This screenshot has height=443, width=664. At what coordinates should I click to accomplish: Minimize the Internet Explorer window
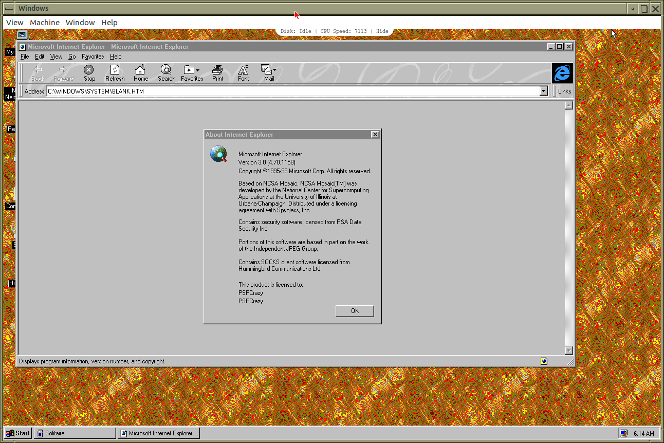pyautogui.click(x=551, y=47)
